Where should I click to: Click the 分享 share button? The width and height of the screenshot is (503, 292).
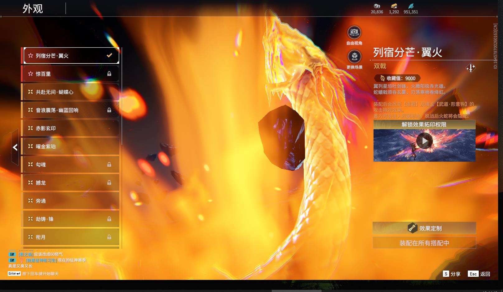[452, 274]
